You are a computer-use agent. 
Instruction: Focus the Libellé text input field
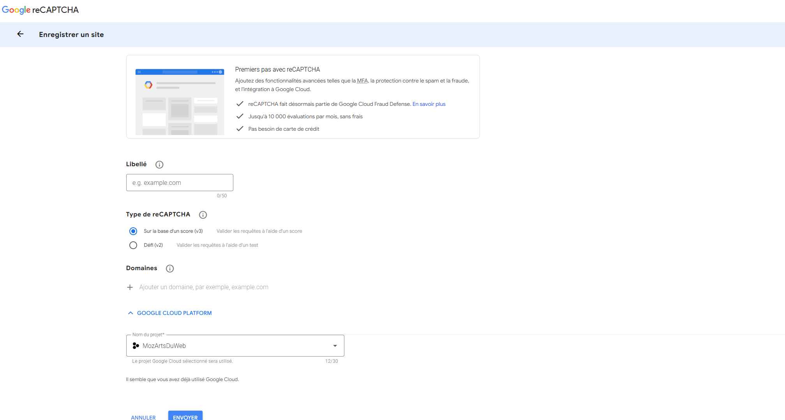[180, 183]
